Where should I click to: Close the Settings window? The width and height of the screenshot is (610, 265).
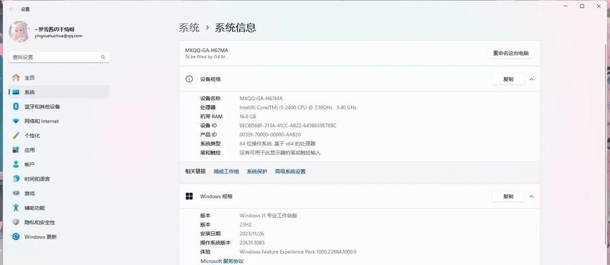coord(599,6)
